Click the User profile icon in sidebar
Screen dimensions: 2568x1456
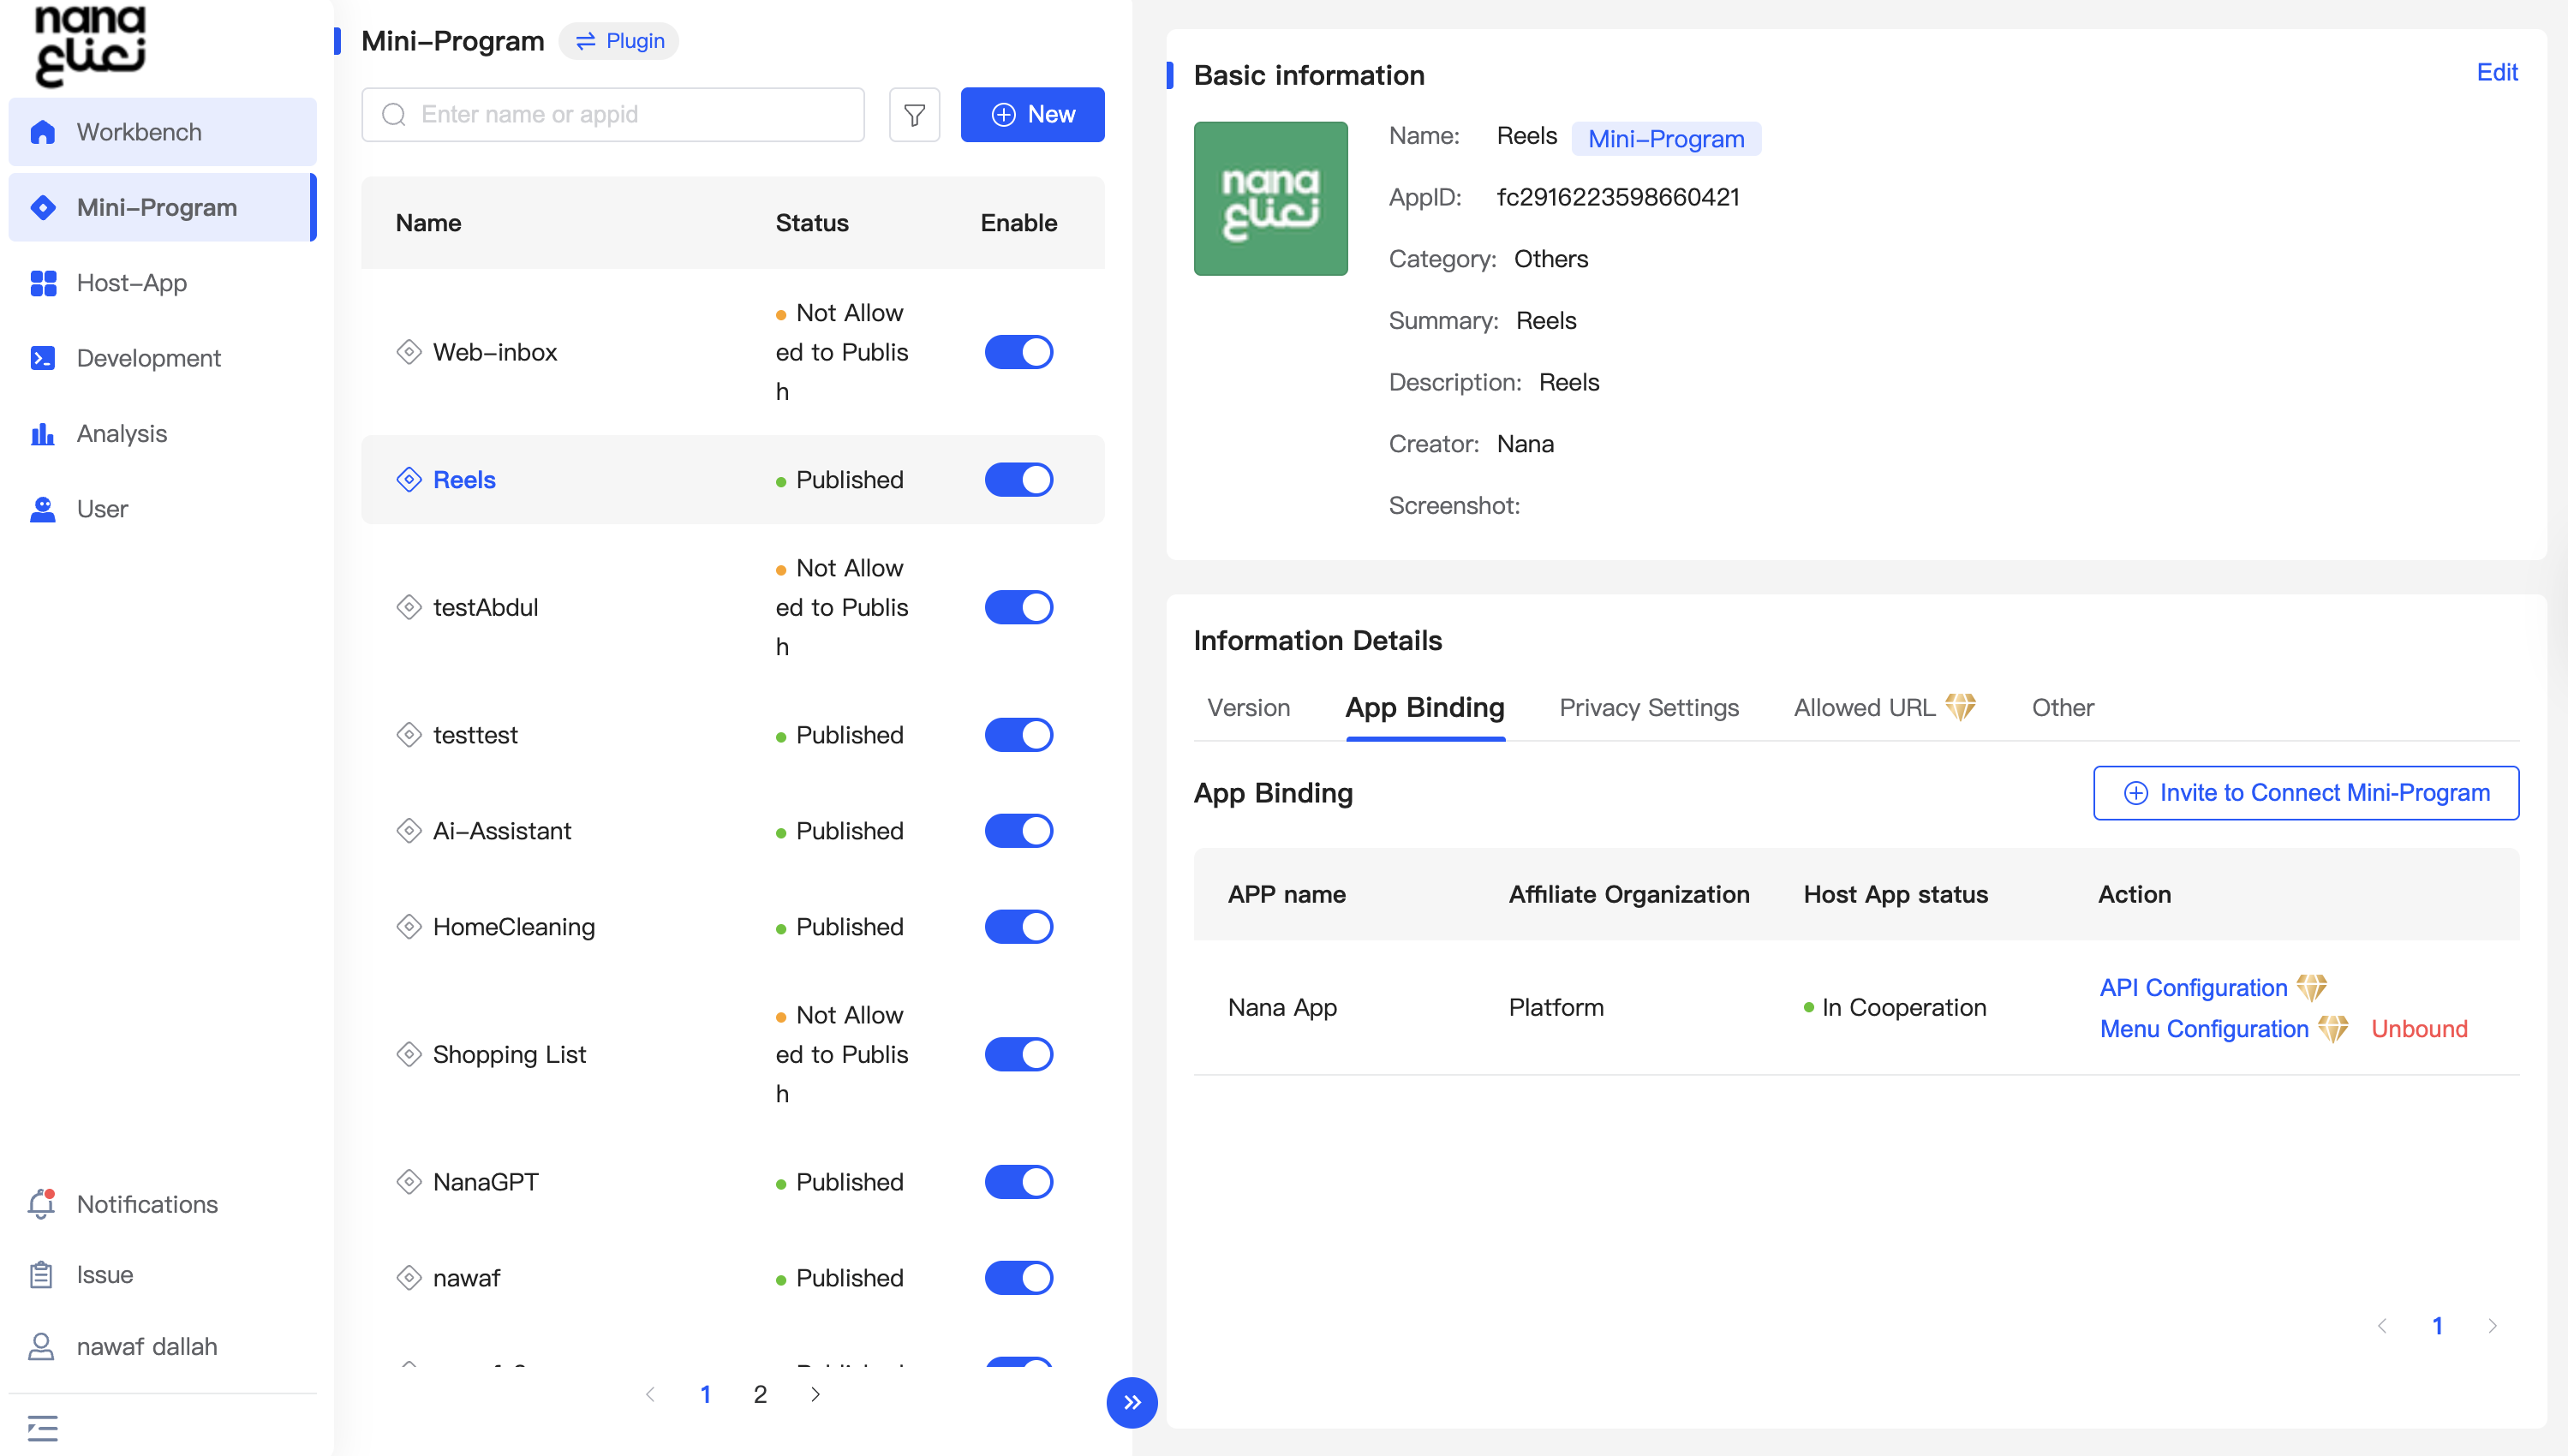click(43, 509)
